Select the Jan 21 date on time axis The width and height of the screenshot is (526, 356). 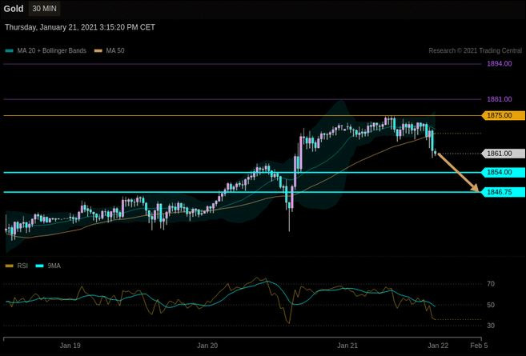click(347, 346)
